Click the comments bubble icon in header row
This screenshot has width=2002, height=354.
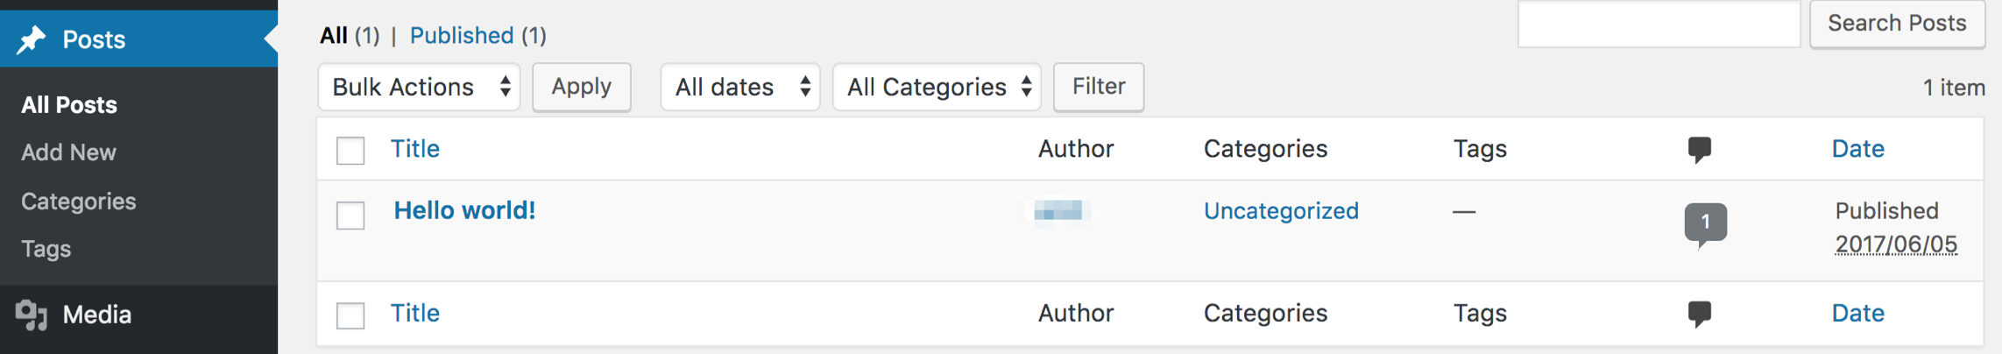pos(1699,149)
